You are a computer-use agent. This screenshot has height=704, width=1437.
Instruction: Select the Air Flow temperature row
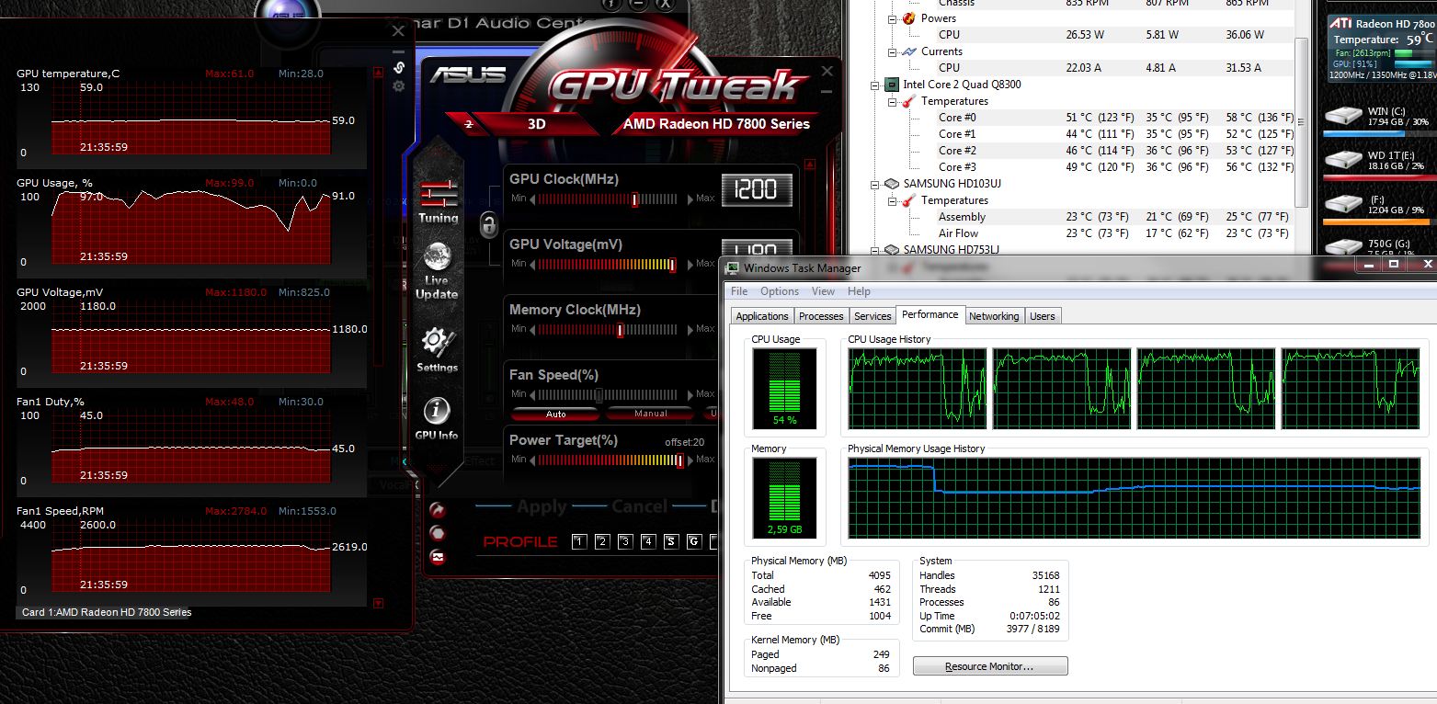click(x=1115, y=233)
